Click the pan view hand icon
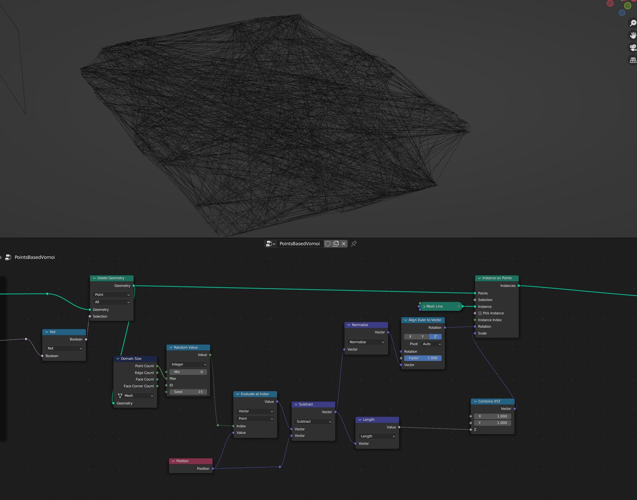The width and height of the screenshot is (637, 500). pyautogui.click(x=633, y=35)
